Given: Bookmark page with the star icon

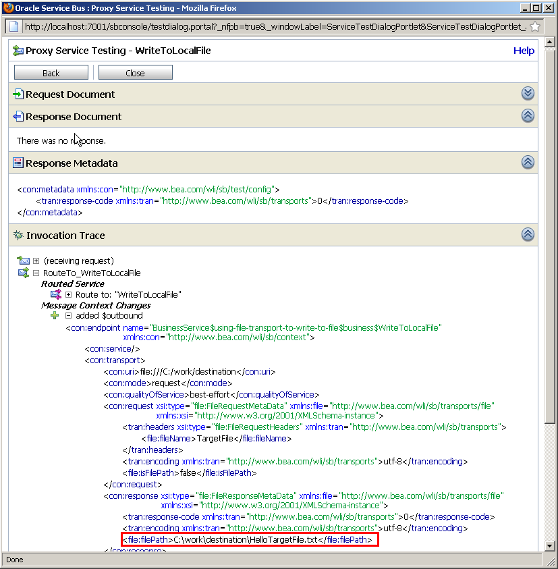Looking at the screenshot, I should (x=535, y=26).
